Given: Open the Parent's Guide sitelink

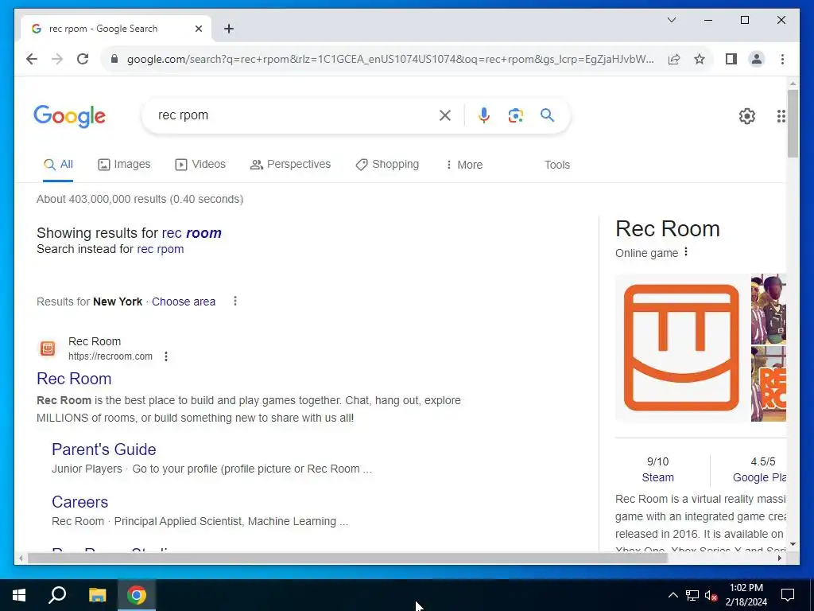Looking at the screenshot, I should [x=104, y=449].
